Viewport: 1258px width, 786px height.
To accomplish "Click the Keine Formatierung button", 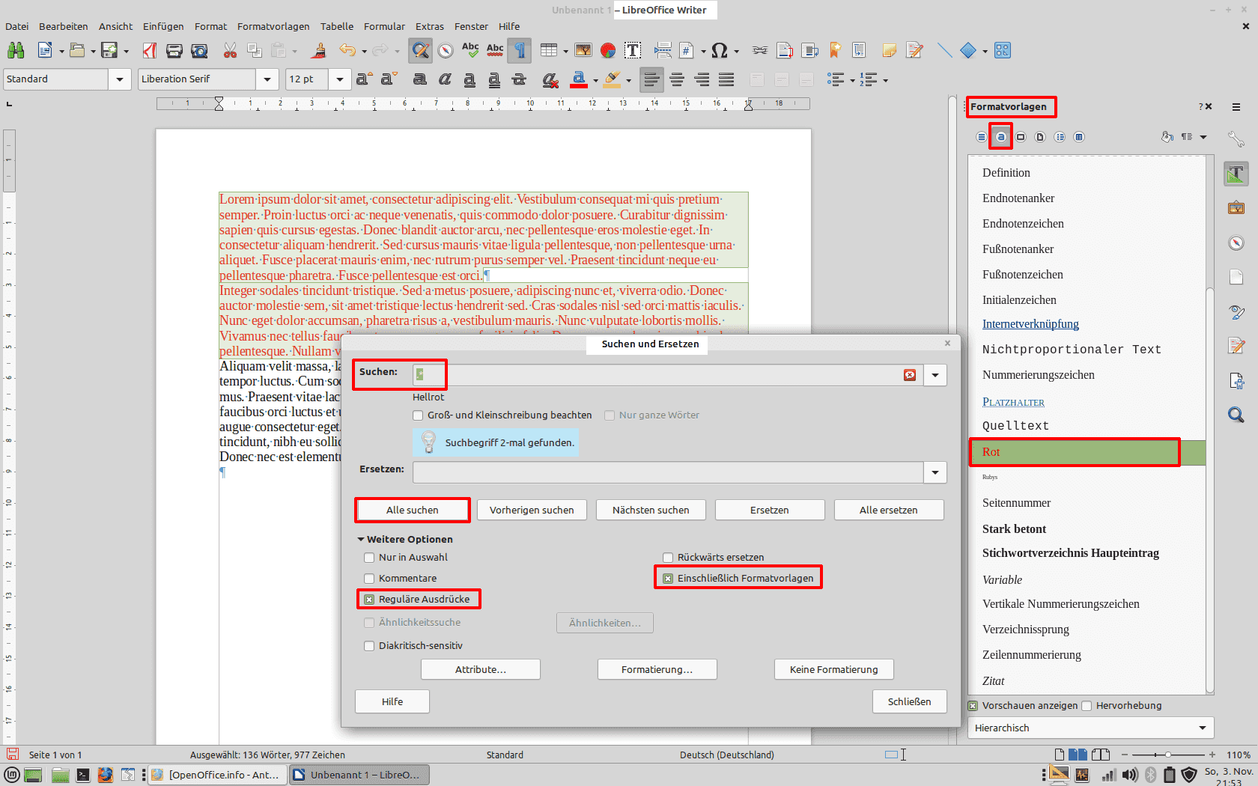I will tap(834, 669).
